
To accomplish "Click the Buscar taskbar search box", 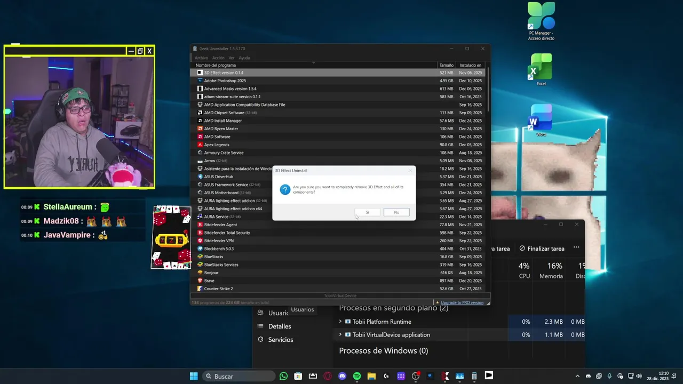I will pos(239,376).
